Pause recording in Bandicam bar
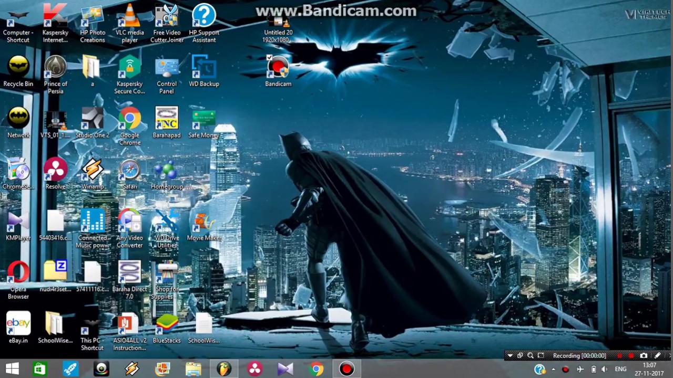The height and width of the screenshot is (378, 673). tap(620, 355)
